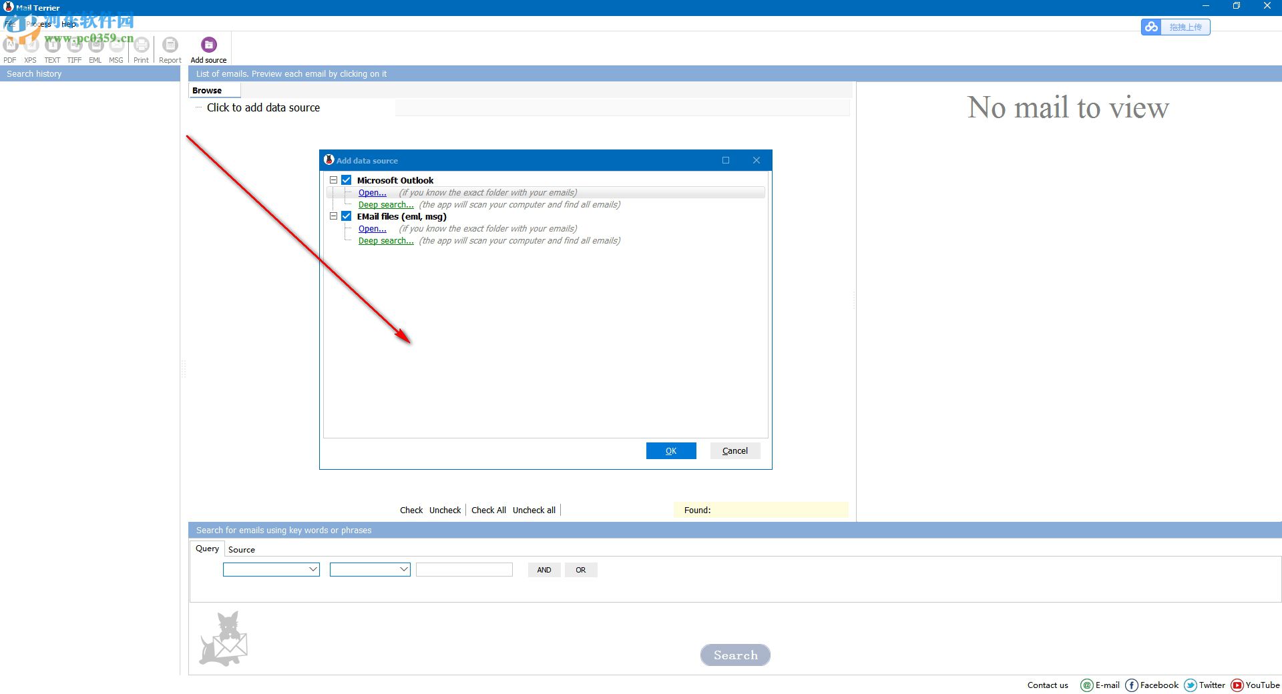The height and width of the screenshot is (694, 1282).
Task: Click the Mail Terrier dog logo in titlebar
Action: pyautogui.click(x=8, y=7)
